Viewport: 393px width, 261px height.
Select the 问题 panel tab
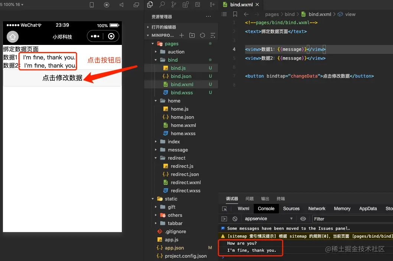coord(250,199)
